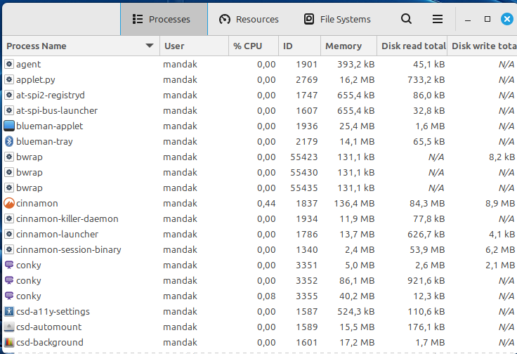Sort by the Memory column header
Image resolution: width=517 pixels, height=354 pixels.
tap(348, 46)
